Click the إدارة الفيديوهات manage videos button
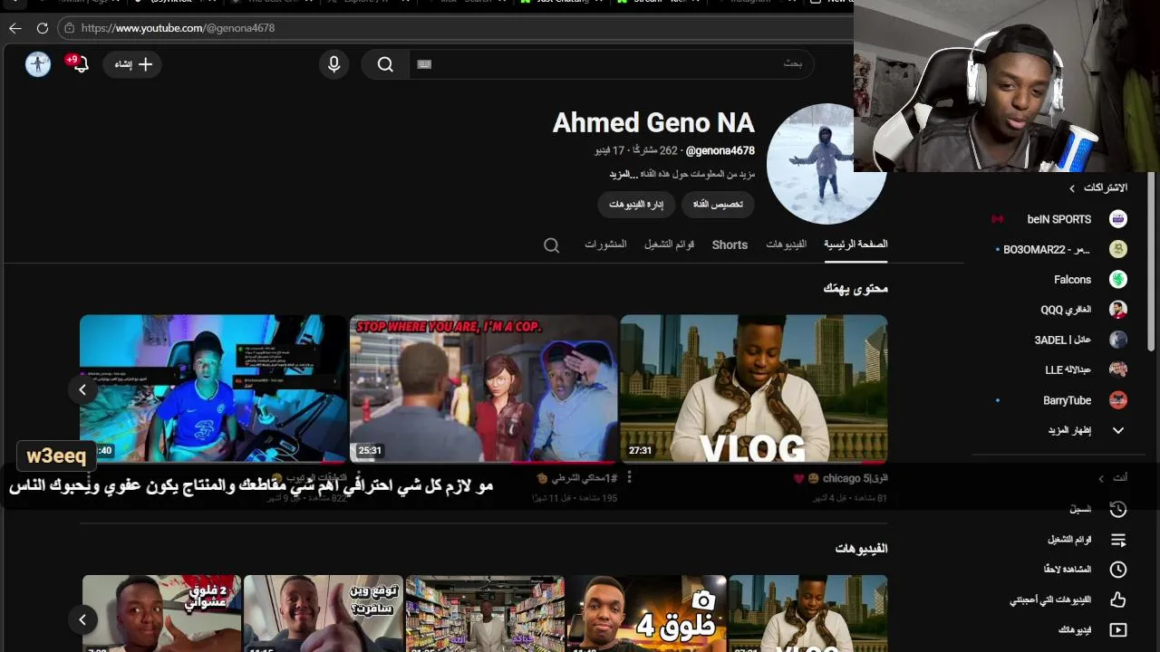 636,204
